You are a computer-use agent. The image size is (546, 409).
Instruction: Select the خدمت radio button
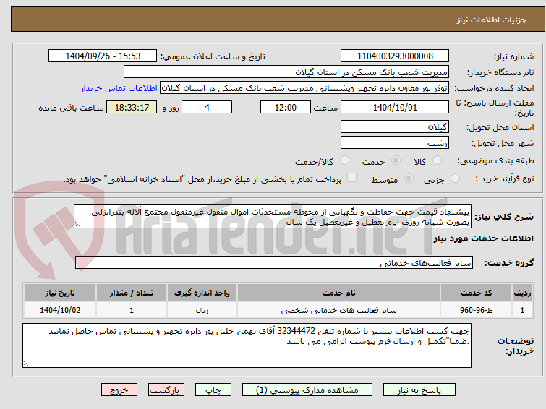coord(396,160)
